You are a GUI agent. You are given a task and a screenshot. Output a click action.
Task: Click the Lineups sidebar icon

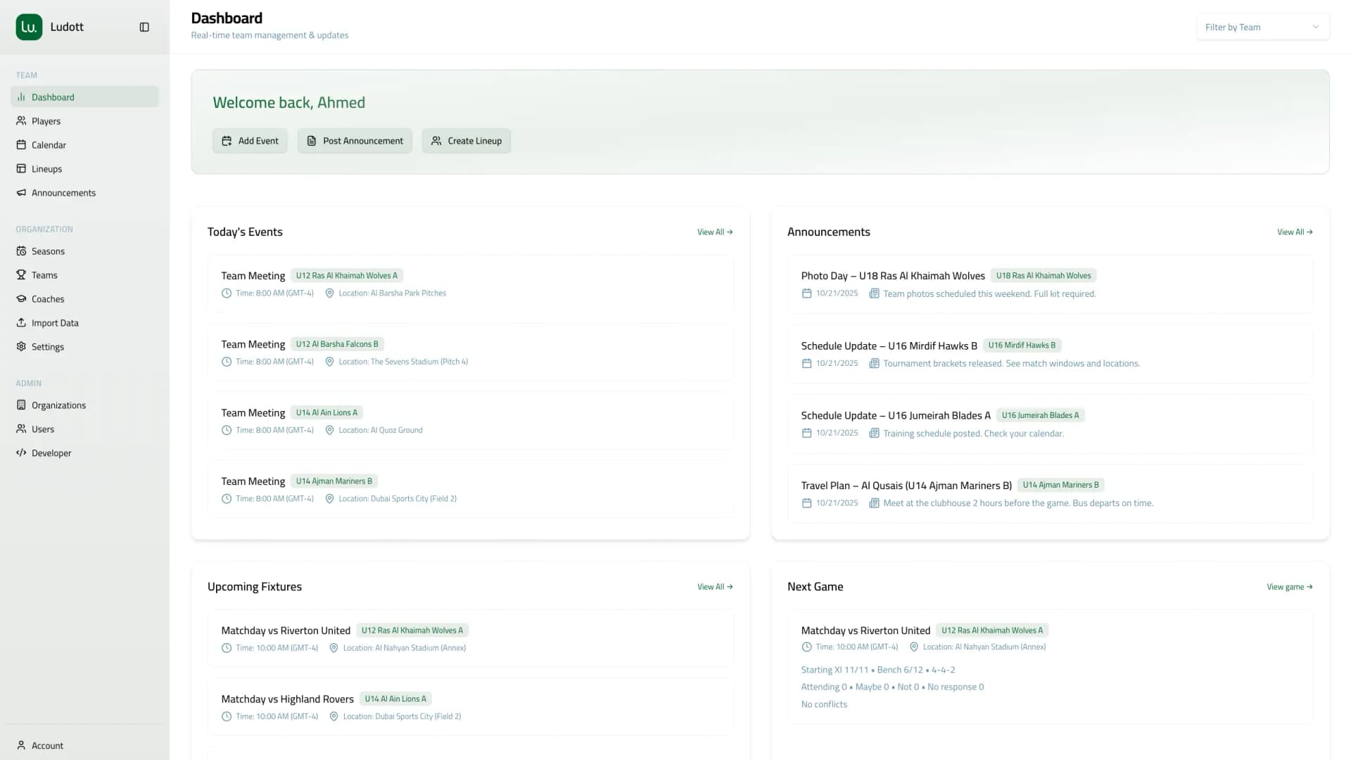click(x=21, y=169)
